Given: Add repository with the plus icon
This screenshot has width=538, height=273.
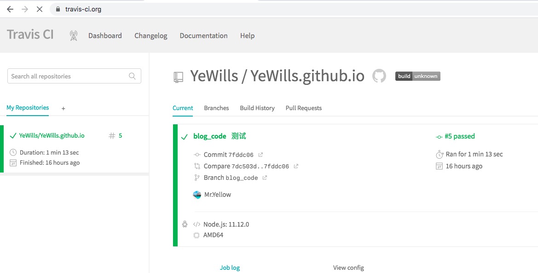Looking at the screenshot, I should point(63,108).
